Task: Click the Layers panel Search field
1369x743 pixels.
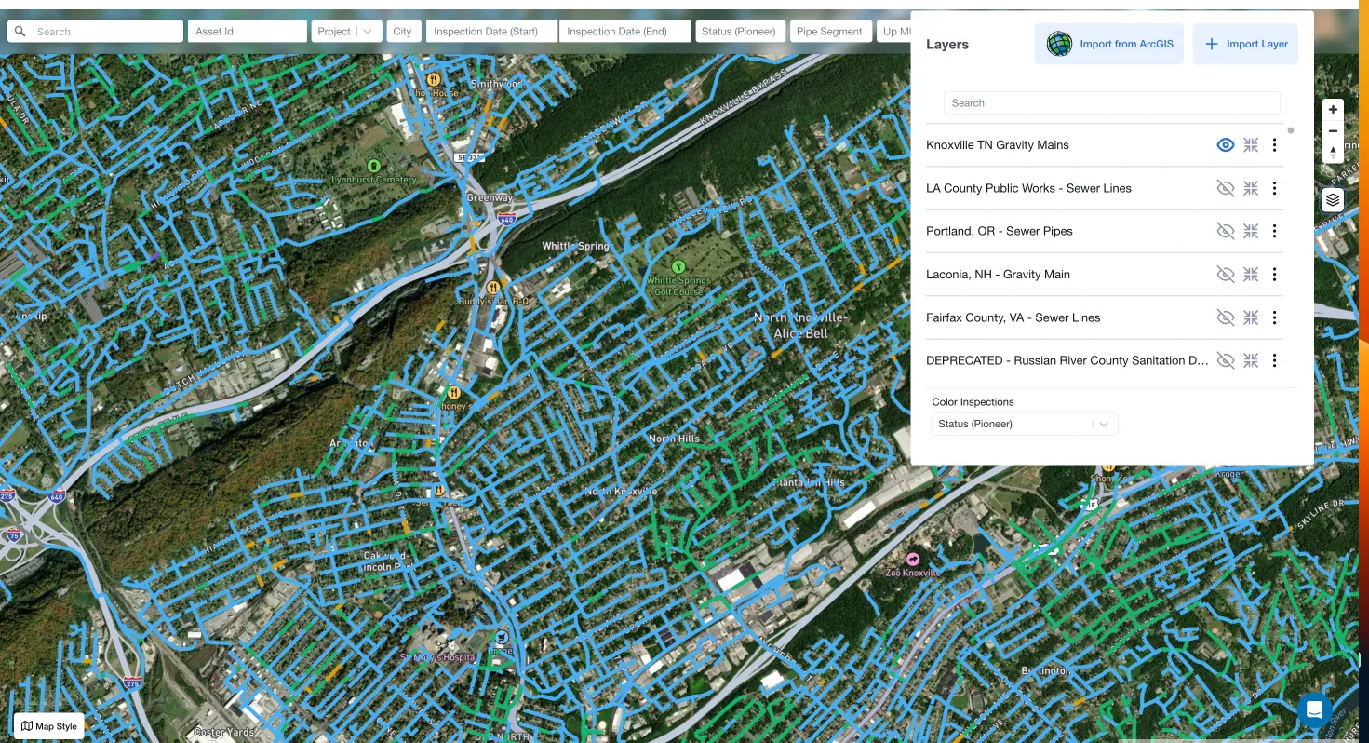Action: (1111, 103)
